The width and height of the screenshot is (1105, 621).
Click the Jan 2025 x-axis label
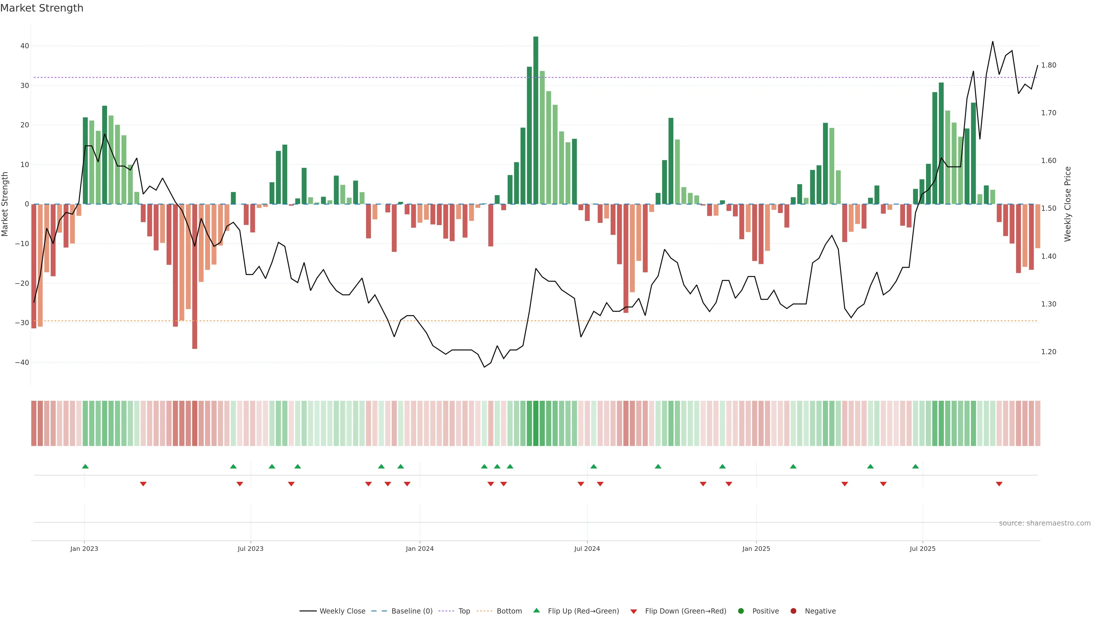click(756, 549)
